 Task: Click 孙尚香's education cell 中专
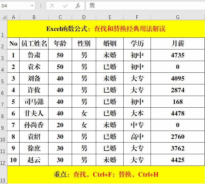(137, 125)
